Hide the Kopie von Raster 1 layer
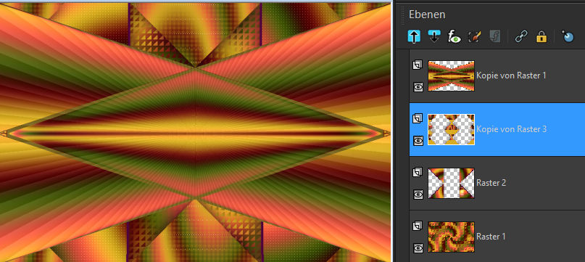The width and height of the screenshot is (585, 262). click(418, 87)
